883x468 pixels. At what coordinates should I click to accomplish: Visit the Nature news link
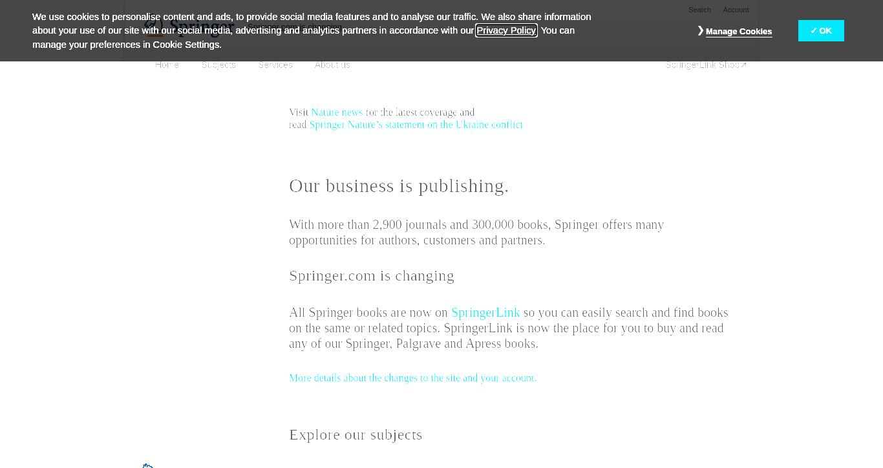coord(337,112)
